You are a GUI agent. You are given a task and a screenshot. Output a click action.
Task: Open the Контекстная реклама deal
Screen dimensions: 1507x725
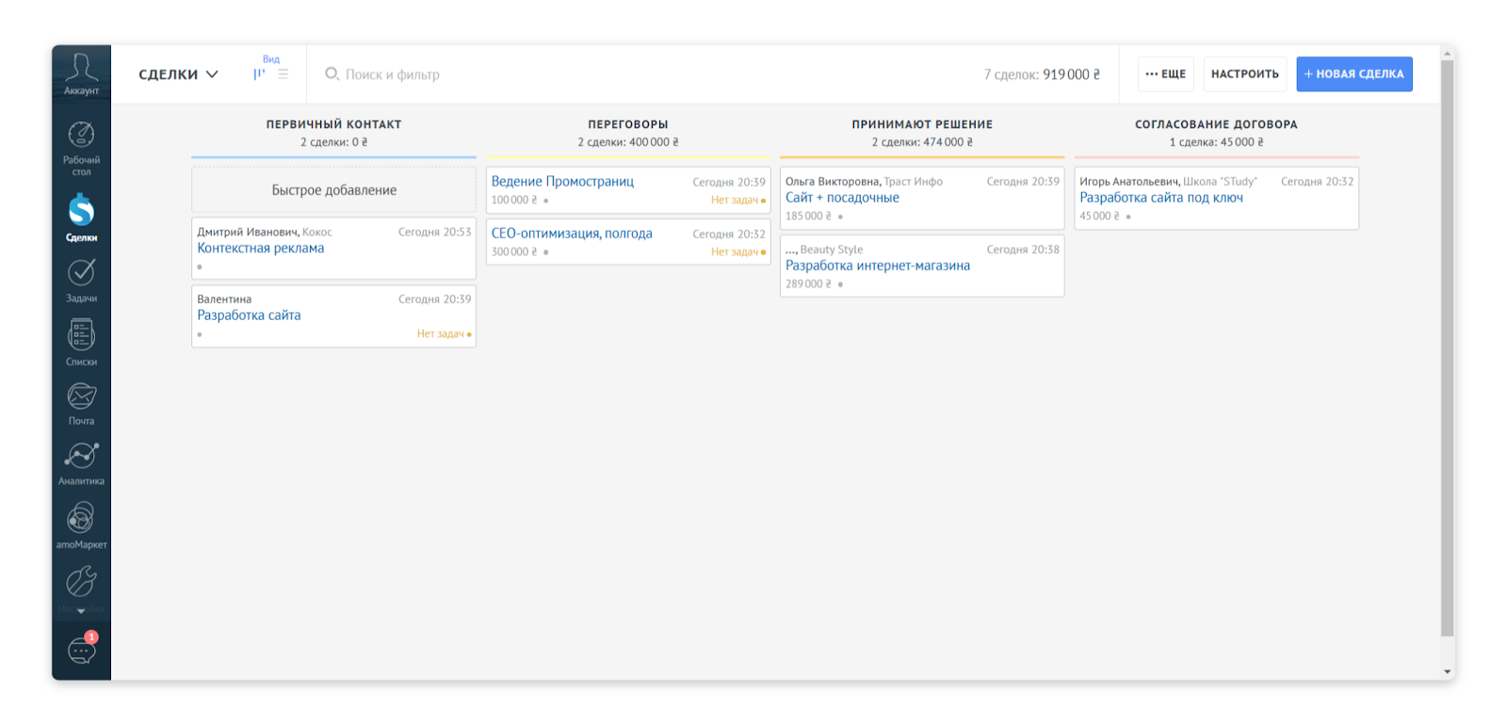tap(261, 249)
